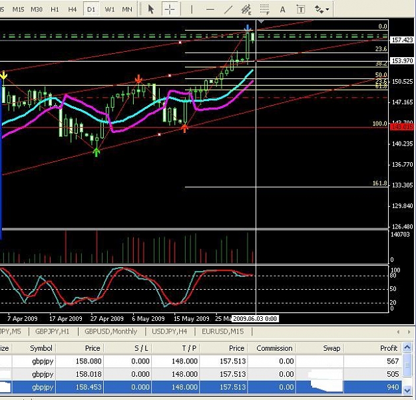
Task: Select the Draw Trendline tool
Action: [x=228, y=10]
